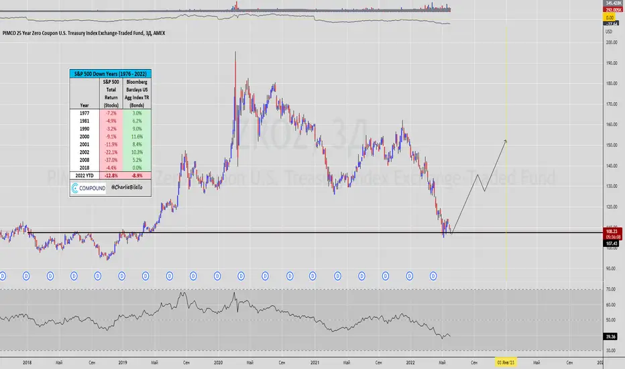Click the yellow 0.00 indicator value label
The height and width of the screenshot is (369, 625).
point(610,18)
